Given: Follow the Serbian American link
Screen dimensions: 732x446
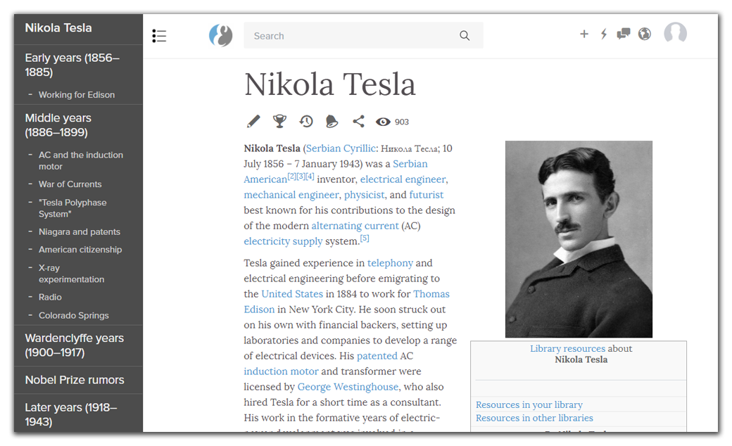Looking at the screenshot, I should point(336,171).
